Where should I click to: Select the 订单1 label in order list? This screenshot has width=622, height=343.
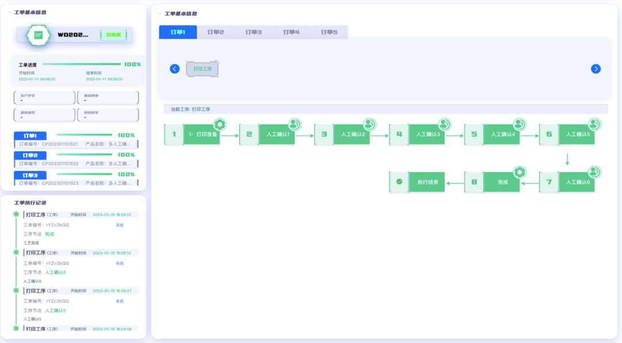click(30, 136)
